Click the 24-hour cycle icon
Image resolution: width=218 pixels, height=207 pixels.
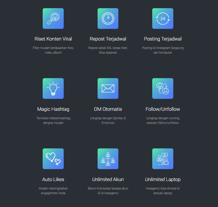click(163, 18)
